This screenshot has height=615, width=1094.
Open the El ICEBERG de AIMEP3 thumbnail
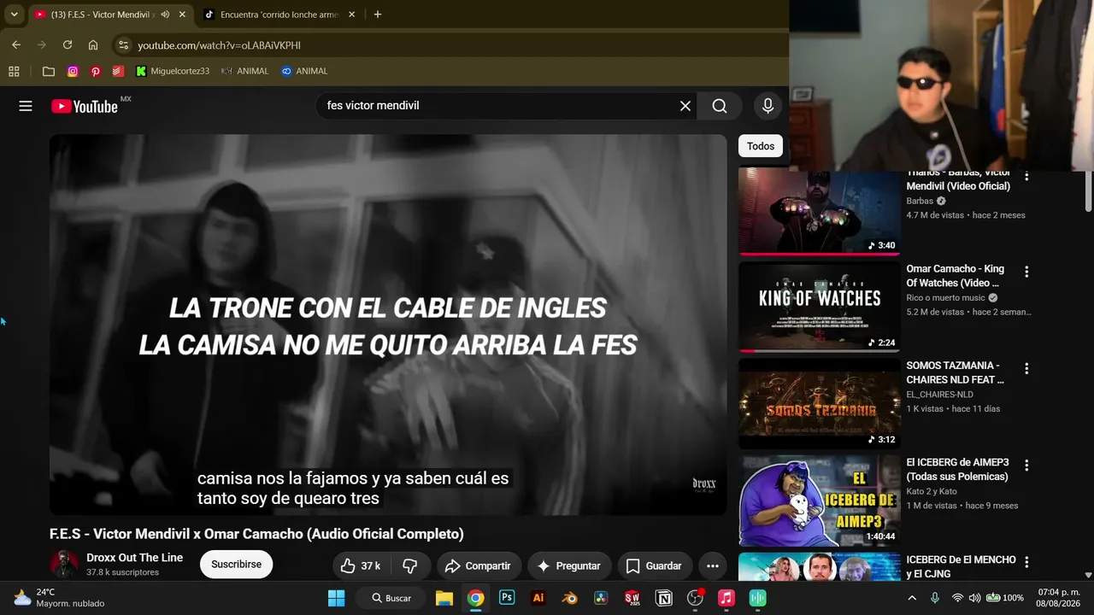click(x=820, y=501)
